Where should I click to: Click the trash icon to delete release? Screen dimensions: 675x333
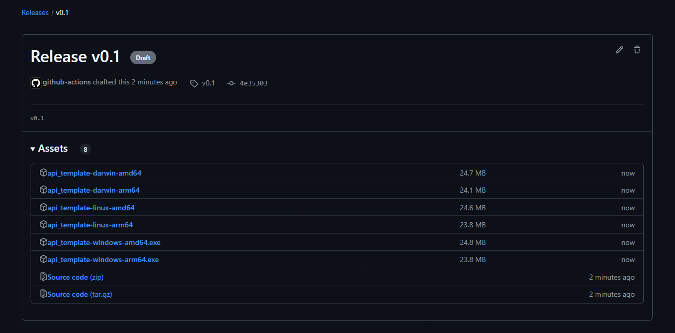point(637,49)
